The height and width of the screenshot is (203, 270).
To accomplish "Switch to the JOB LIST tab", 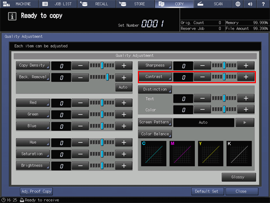I will point(58,4).
